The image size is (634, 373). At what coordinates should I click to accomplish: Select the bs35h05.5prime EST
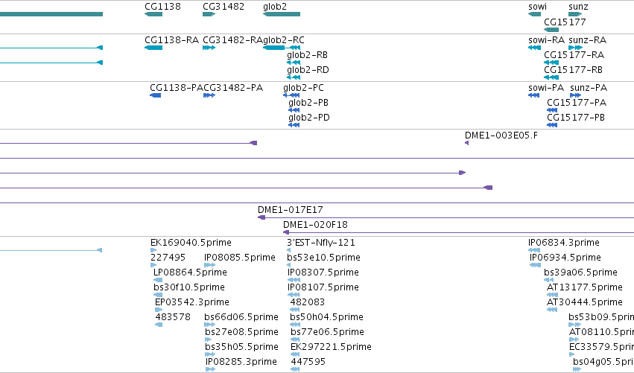(x=241, y=347)
